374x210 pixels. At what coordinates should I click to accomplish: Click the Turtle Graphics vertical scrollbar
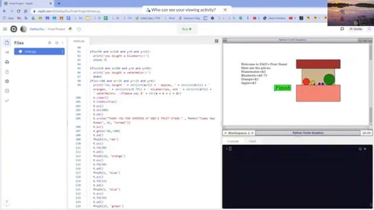370,85
